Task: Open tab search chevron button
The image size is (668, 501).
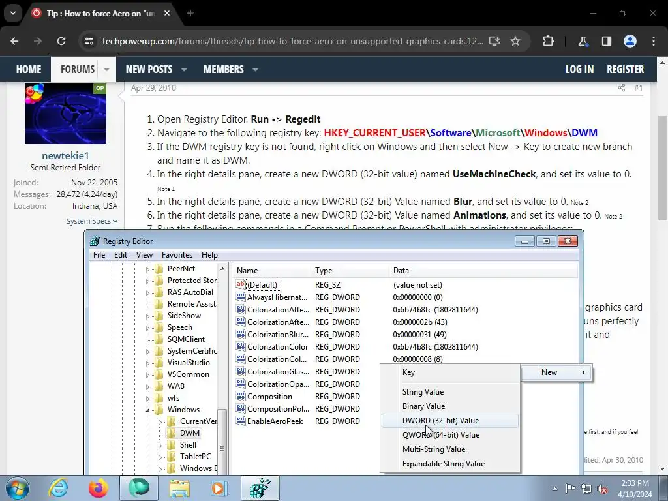Action: pos(13,13)
